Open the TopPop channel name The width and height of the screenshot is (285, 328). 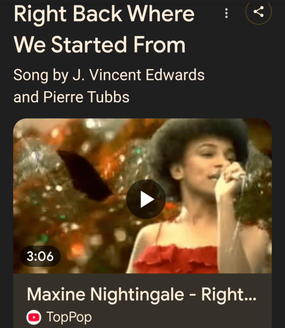(69, 317)
